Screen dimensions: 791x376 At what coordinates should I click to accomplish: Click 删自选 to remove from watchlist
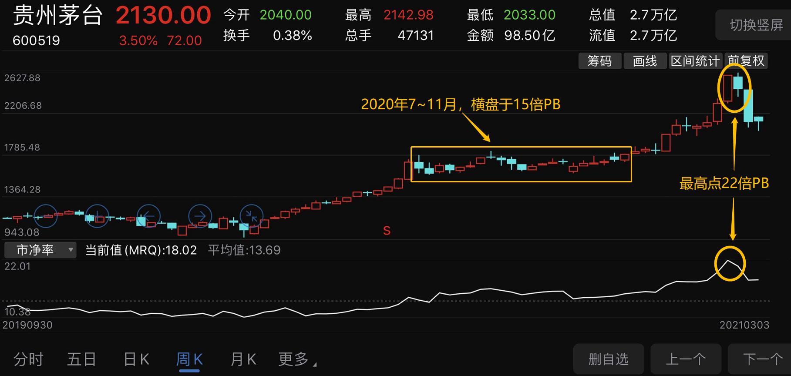point(609,359)
